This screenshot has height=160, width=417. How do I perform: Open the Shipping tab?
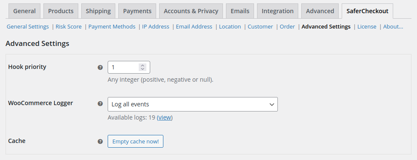(98, 11)
